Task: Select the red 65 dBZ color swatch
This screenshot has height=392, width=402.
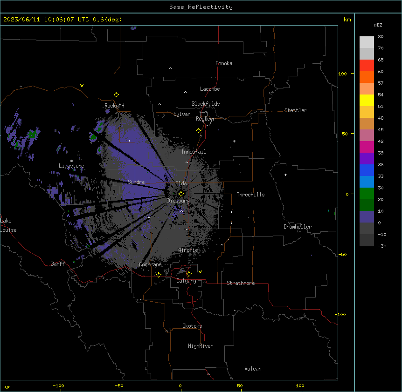Action: pos(367,65)
